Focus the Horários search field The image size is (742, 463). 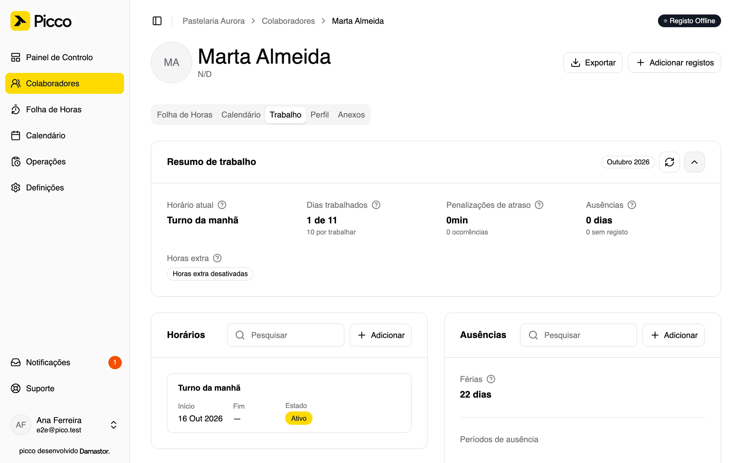[x=285, y=335]
